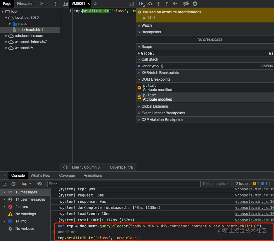Image resolution: width=274 pixels, height=241 pixels.
Task: Step over next function call
Action: [x=150, y=4]
